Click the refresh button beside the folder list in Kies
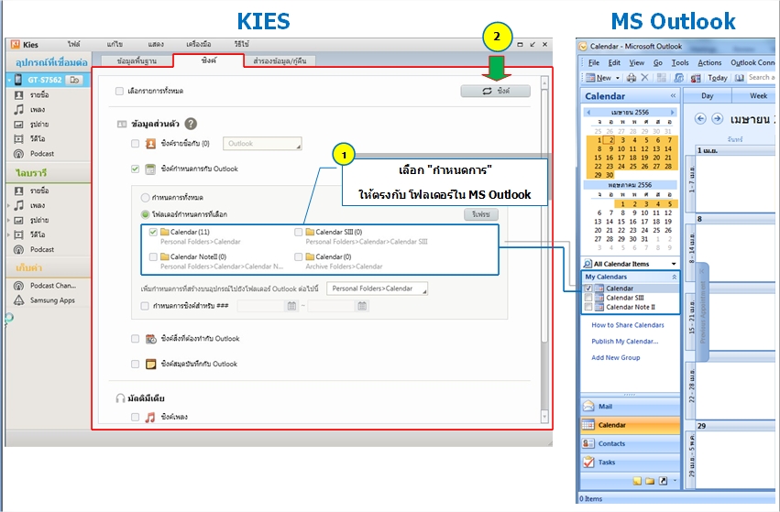 pos(481,214)
